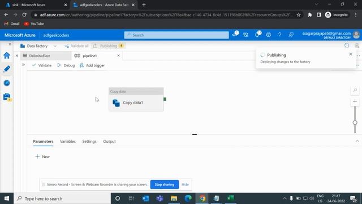The image size is (362, 204).
Task: Start Debug run of pipeline
Action: pyautogui.click(x=66, y=66)
